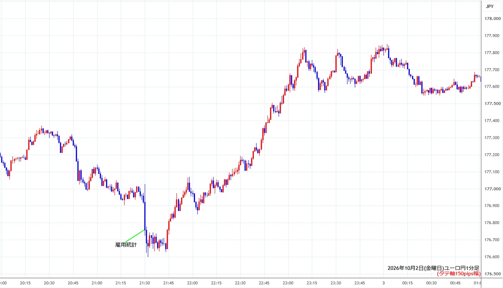Screen dimensions: 503x288
Task: Click the 177.100 price axis label
Action: point(492,172)
